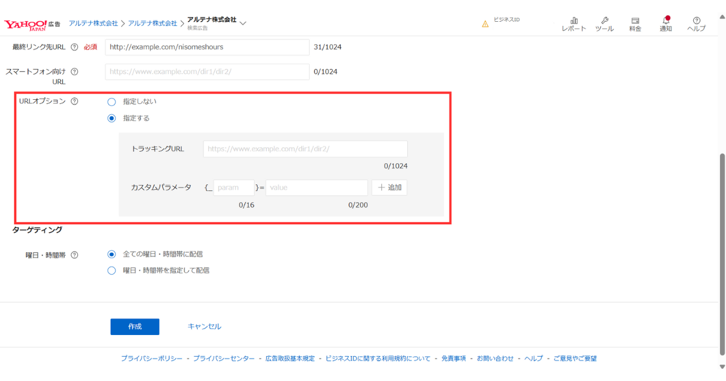This screenshot has width=726, height=381.
Task: Click the ターゲティング section heading
Action: coord(37,230)
